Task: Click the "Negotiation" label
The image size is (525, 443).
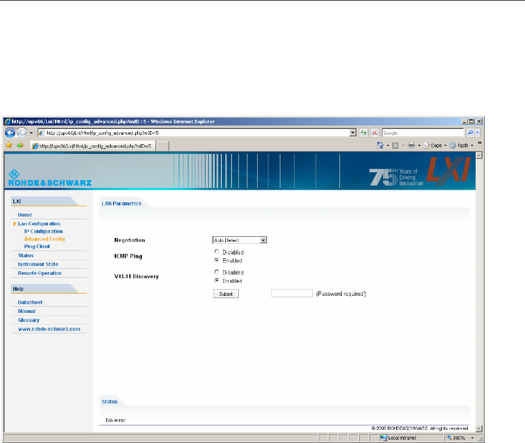Action: click(129, 240)
